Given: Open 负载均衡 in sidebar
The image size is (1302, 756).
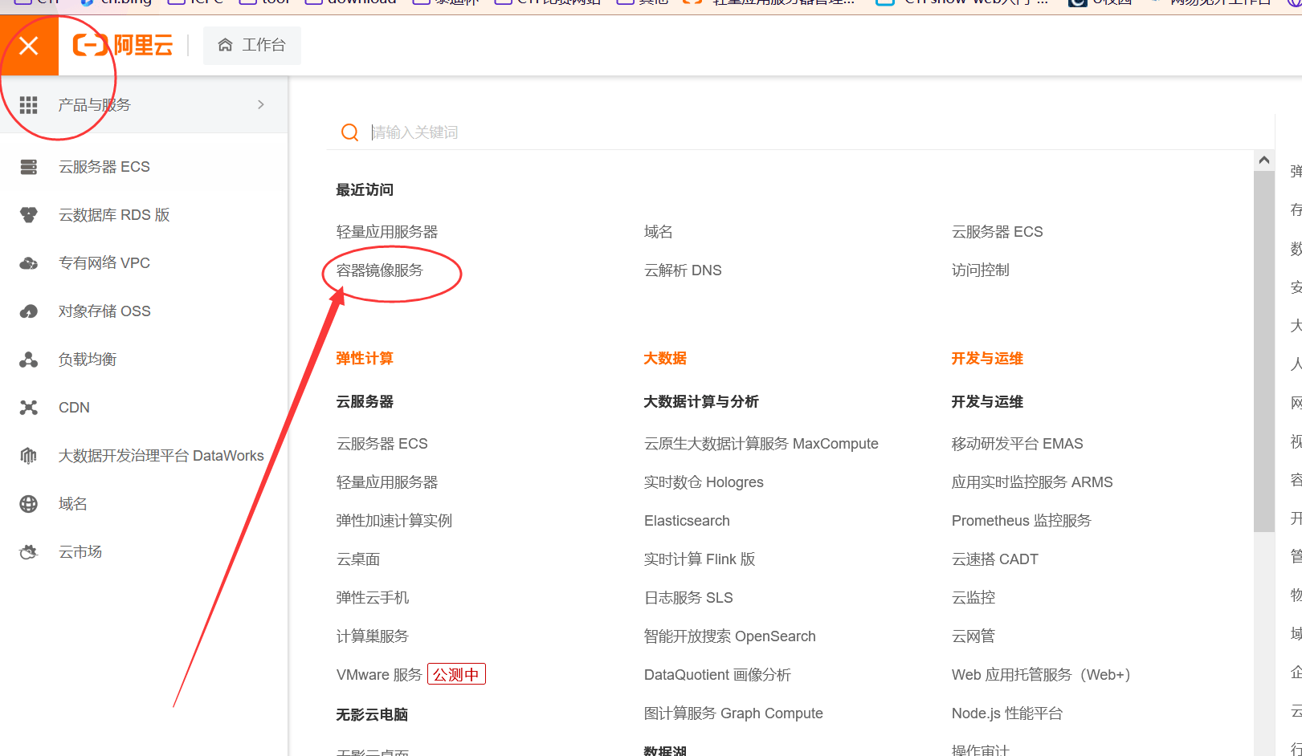Looking at the screenshot, I should click(x=88, y=360).
